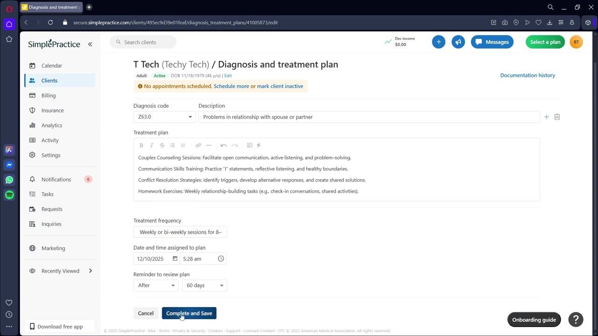Screen dimensions: 598x336
Task: Insert a numbered list in treatment plan
Action: tap(183, 145)
